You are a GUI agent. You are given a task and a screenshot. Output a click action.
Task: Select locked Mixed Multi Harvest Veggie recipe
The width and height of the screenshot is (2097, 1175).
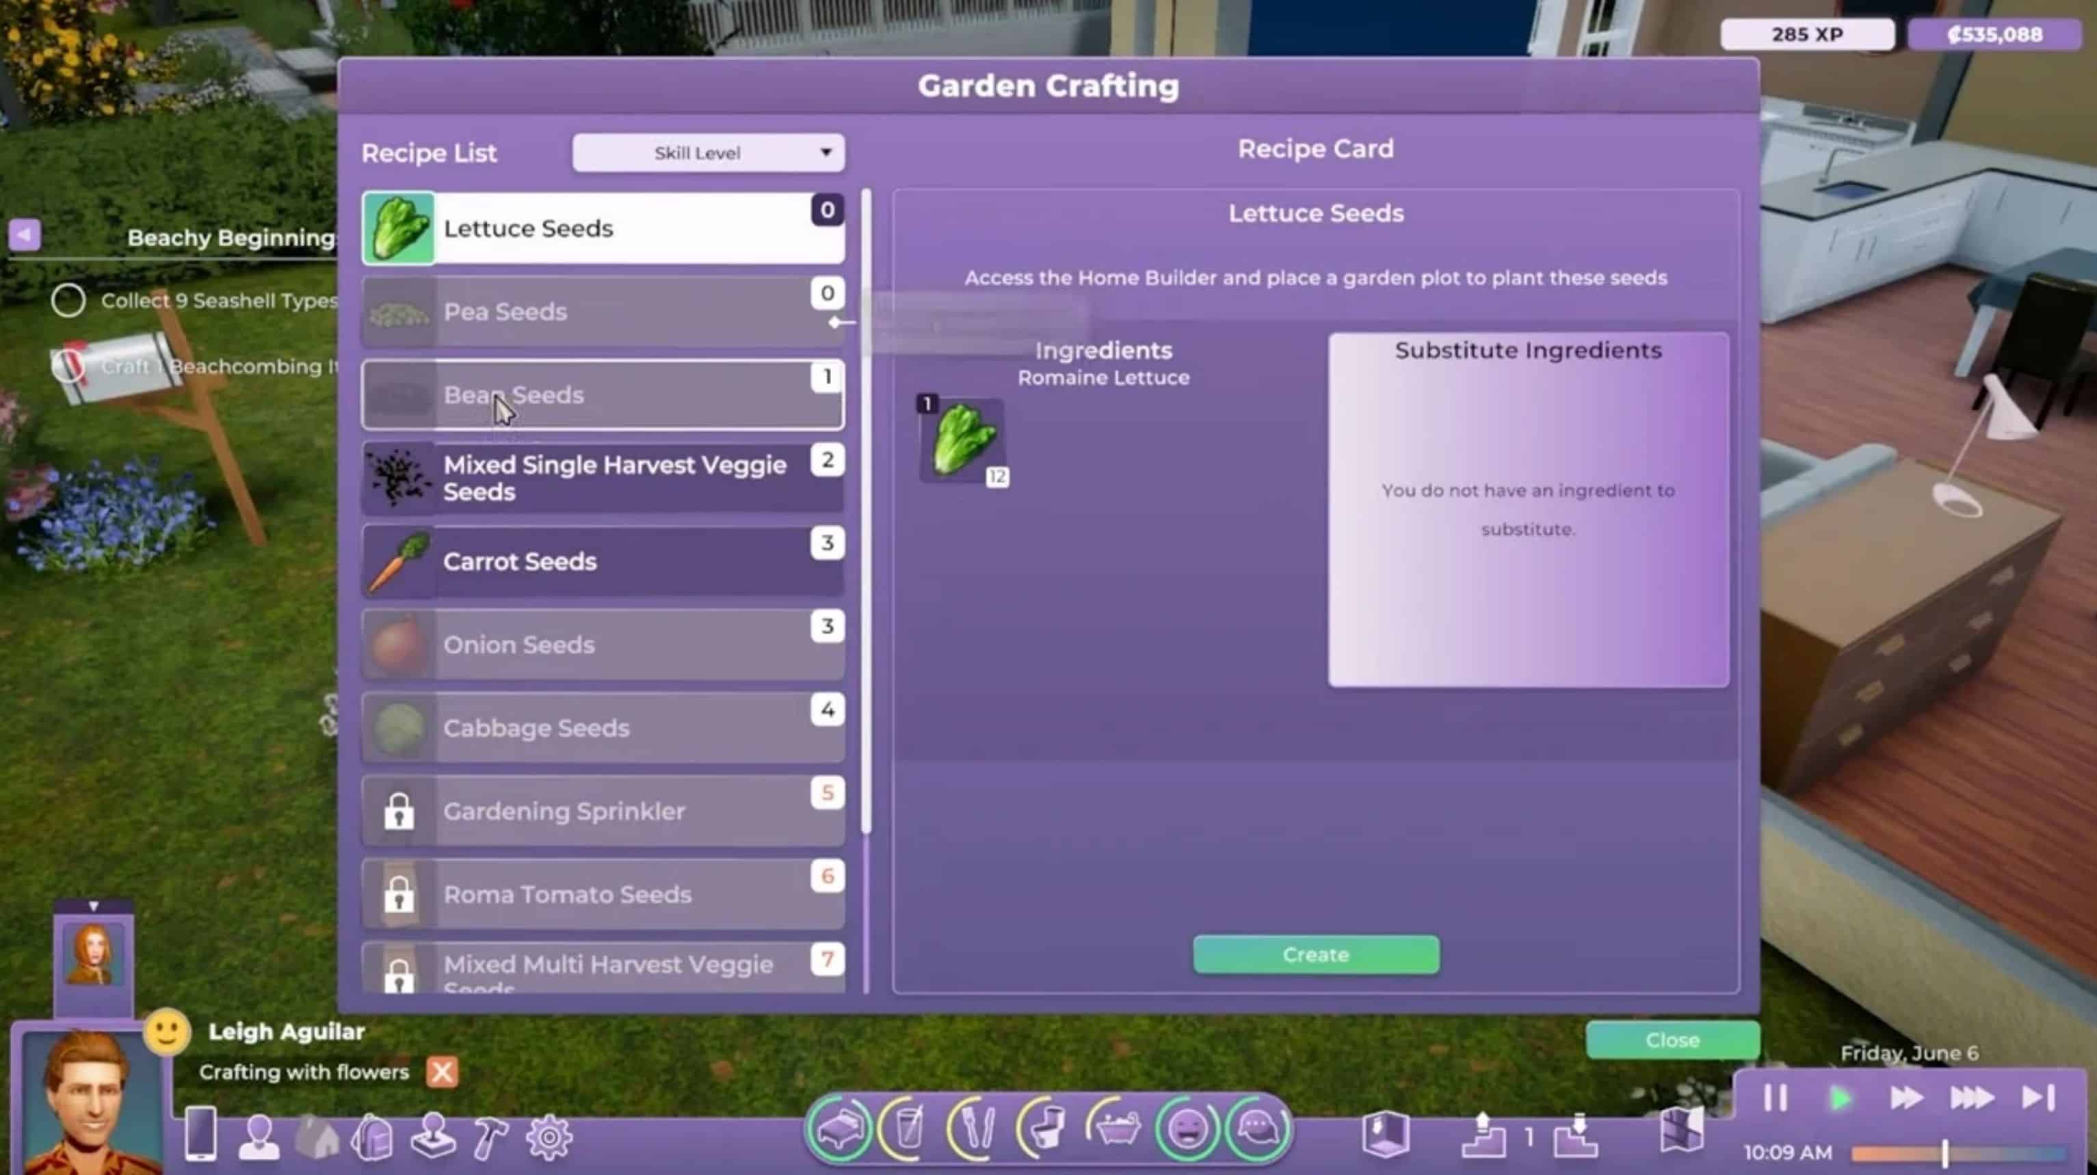click(x=603, y=967)
